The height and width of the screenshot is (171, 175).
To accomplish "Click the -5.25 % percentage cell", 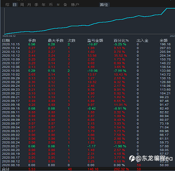I will 120,44.
